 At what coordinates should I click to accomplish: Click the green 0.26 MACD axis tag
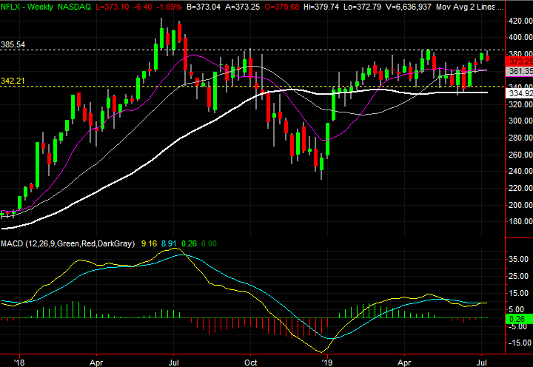pyautogui.click(x=520, y=319)
